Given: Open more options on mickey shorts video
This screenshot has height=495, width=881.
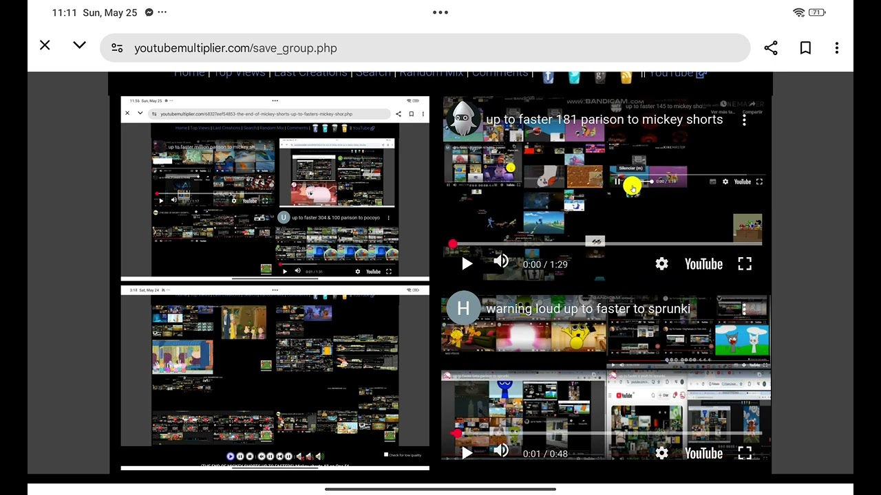Looking at the screenshot, I should (x=744, y=120).
